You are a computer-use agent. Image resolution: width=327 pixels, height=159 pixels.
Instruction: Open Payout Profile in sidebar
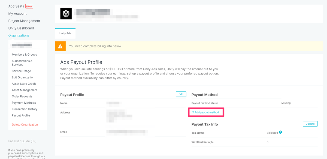click(21, 115)
